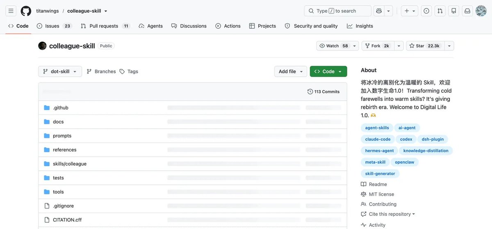Go to titanwings owner profile

pyautogui.click(x=48, y=11)
